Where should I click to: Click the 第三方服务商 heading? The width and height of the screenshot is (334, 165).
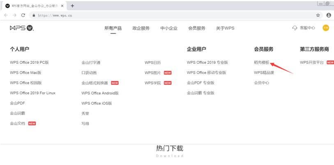coord(314,49)
